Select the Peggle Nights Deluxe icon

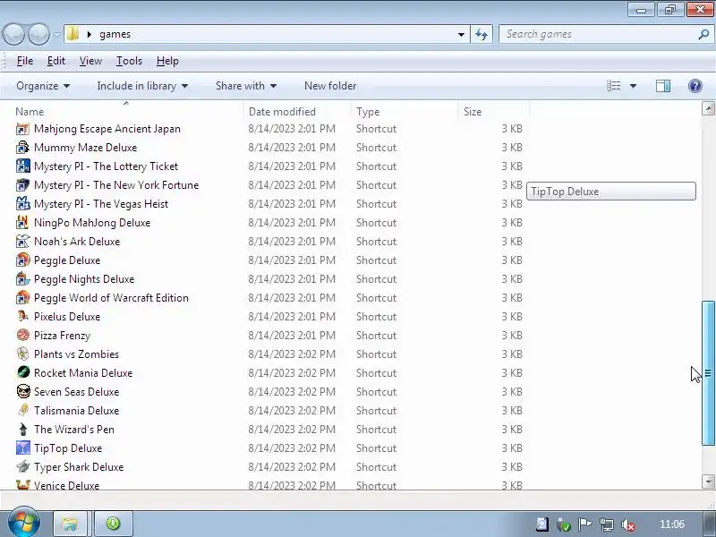(23, 279)
